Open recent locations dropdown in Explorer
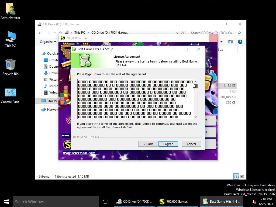 click(x=54, y=33)
